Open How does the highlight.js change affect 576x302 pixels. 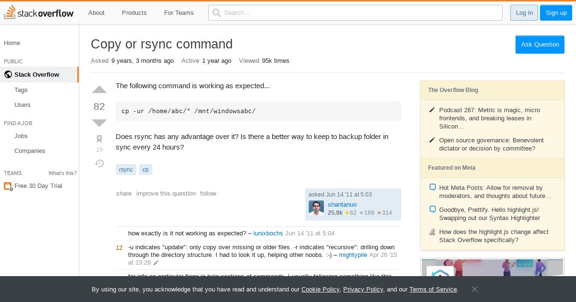tap(494, 236)
